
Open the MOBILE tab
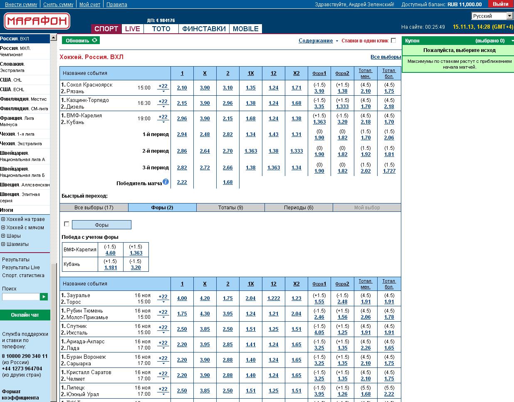tap(246, 29)
